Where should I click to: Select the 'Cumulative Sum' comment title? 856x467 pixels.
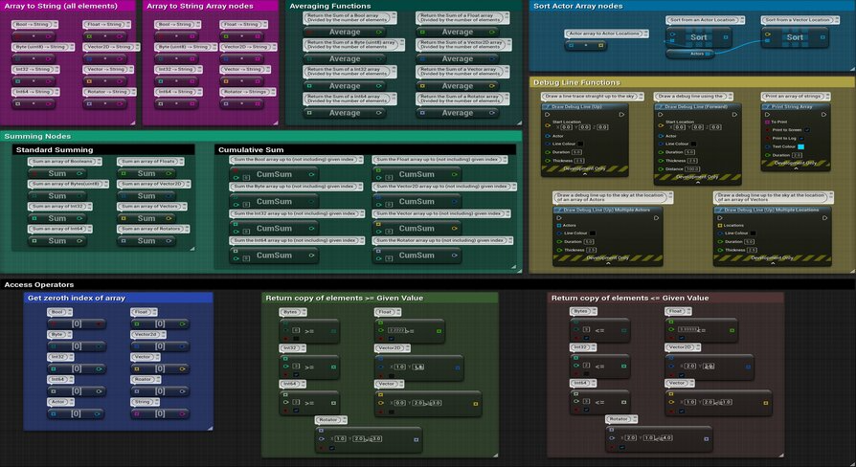(251, 149)
